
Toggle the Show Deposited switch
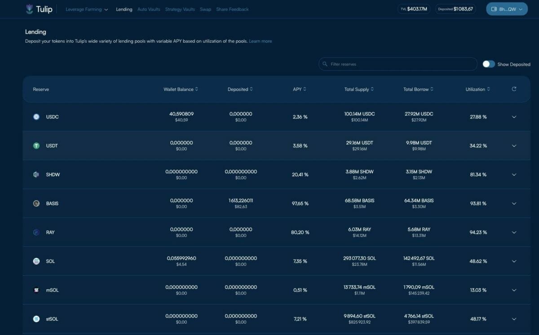pos(489,64)
